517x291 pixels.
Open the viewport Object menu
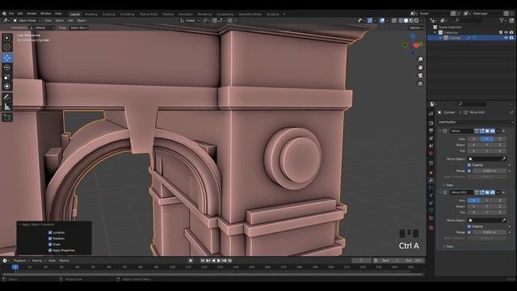click(x=82, y=20)
